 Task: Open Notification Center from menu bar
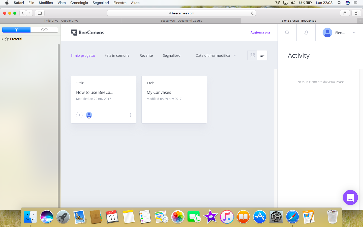tap(355, 3)
